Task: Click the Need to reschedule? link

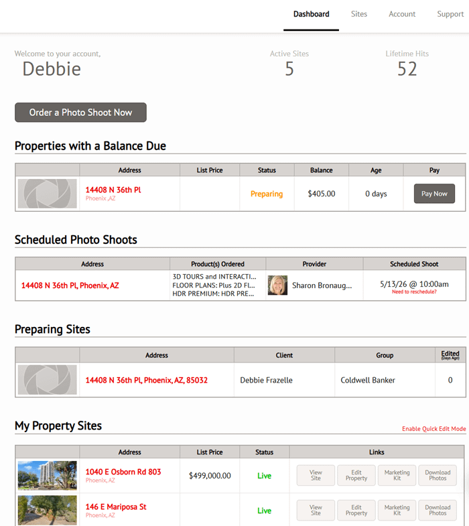Action: tap(414, 292)
